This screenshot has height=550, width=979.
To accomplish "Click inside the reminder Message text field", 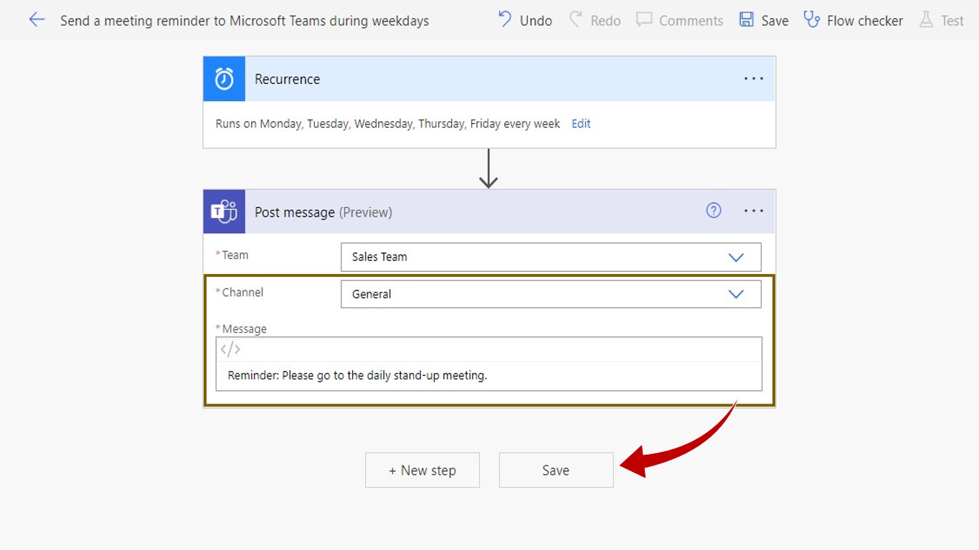I will pos(488,375).
